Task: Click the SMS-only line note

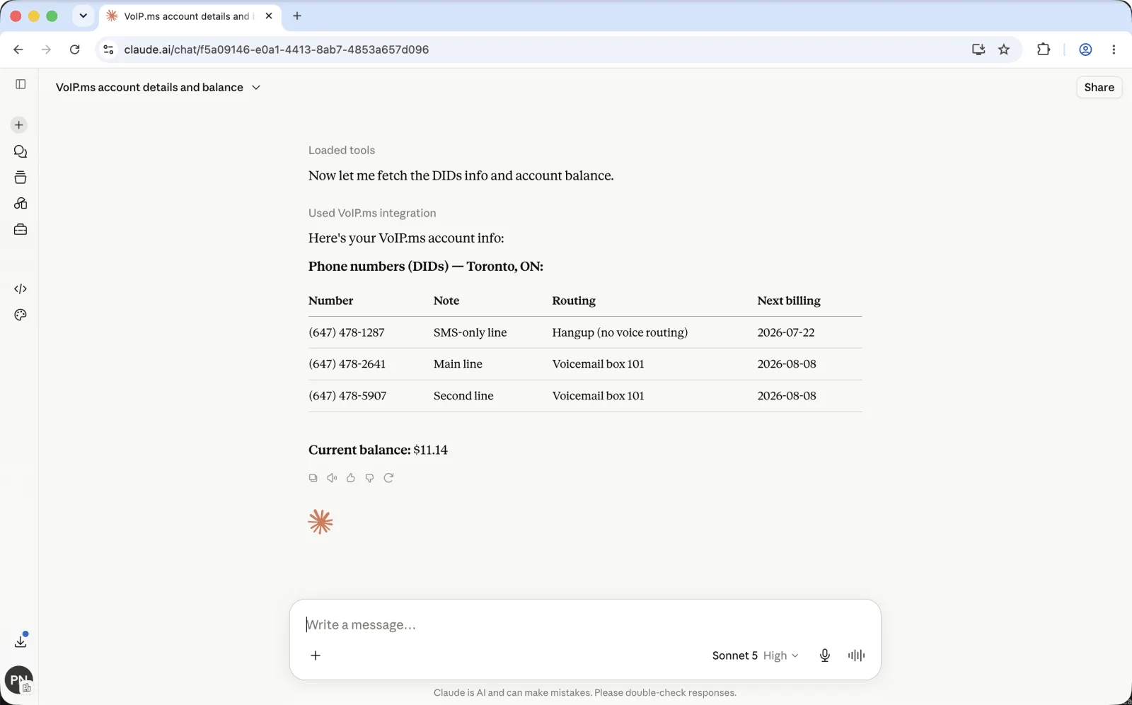Action: 470,332
